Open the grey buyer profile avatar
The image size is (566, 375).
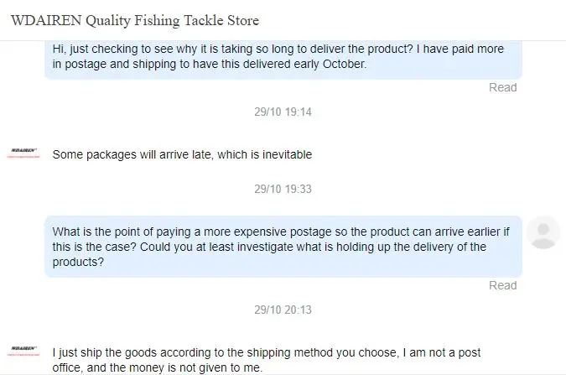545,232
